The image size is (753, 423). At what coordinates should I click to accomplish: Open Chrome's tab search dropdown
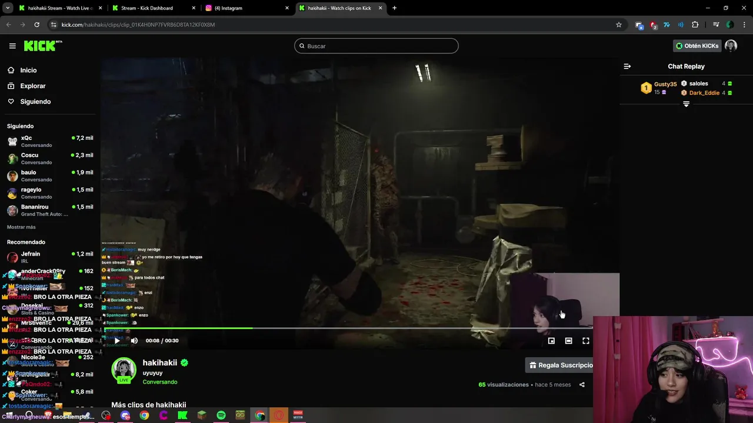tap(8, 8)
